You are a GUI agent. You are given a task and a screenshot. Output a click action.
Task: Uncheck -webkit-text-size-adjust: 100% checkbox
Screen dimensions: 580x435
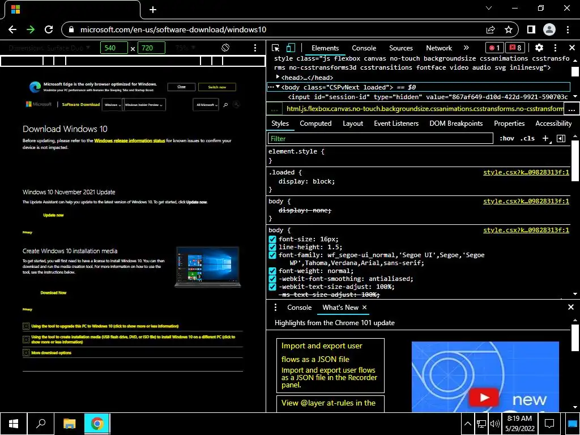272,287
